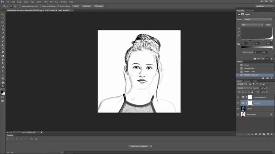This screenshot has width=275, height=154.
Task: Select the Crop tool
Action: pyautogui.click(x=3, y=30)
